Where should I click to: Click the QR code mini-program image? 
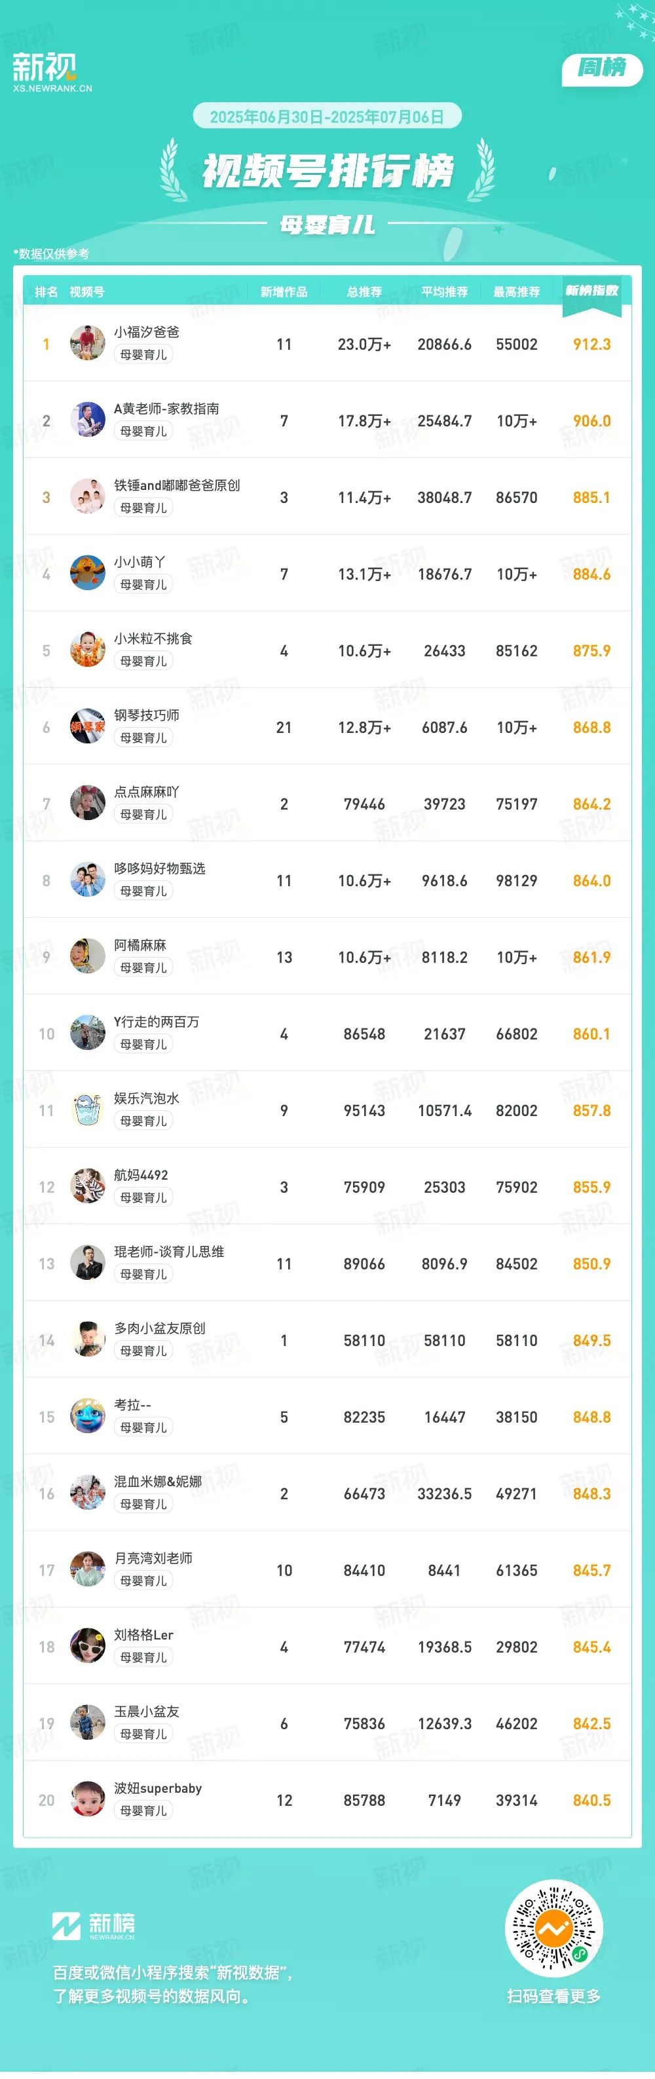(553, 1930)
